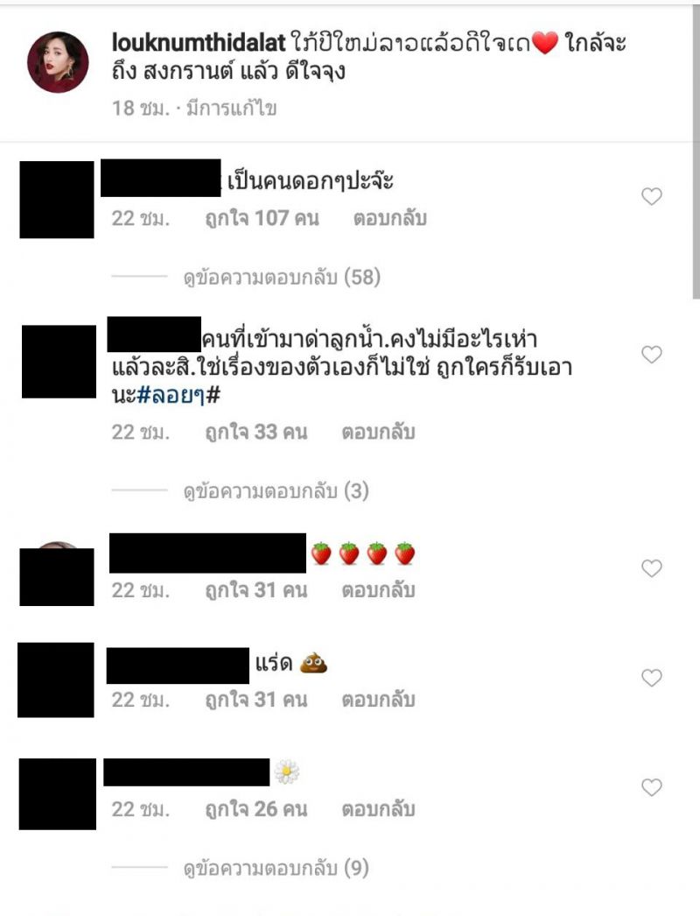Expand the 58 replies thread
The height and width of the screenshot is (916, 700).
tap(282, 277)
